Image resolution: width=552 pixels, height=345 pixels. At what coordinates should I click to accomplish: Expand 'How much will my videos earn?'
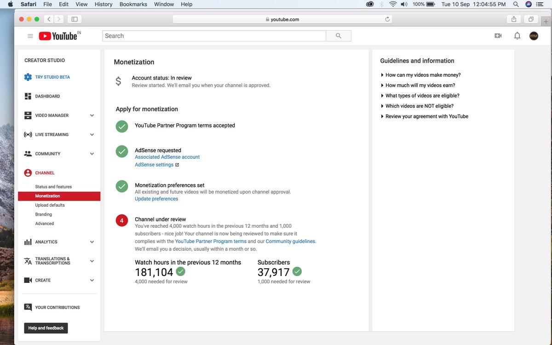click(x=418, y=85)
